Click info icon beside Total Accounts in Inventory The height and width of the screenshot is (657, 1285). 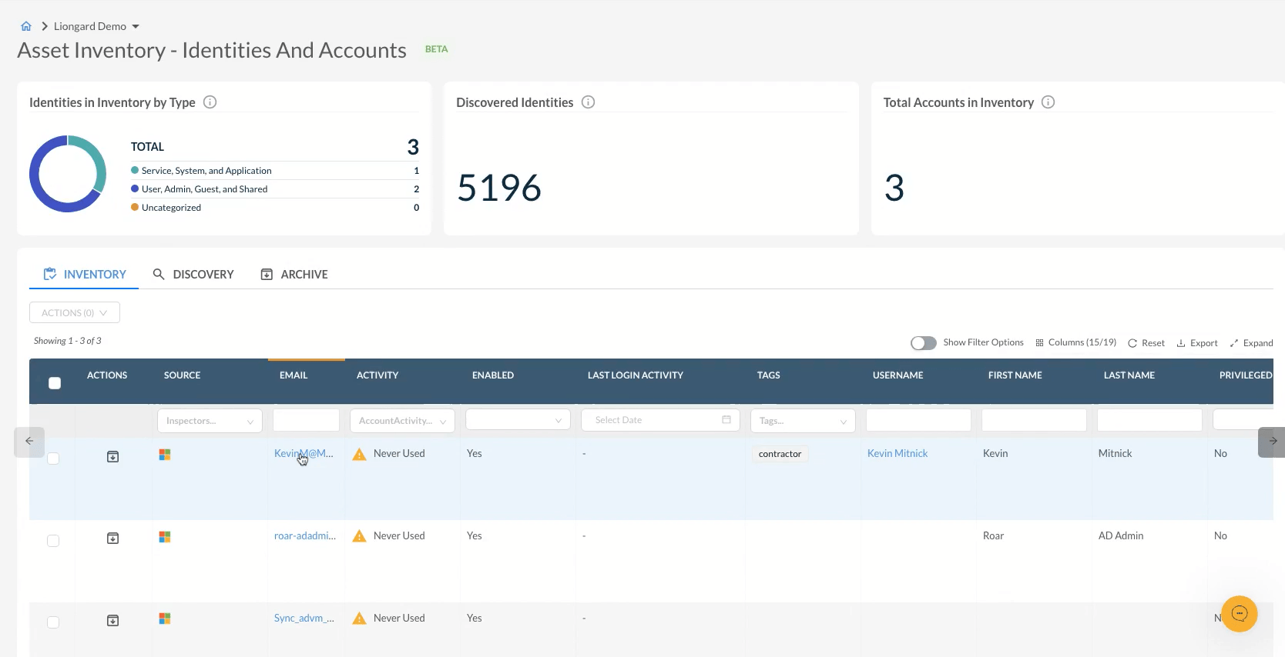1048,102
